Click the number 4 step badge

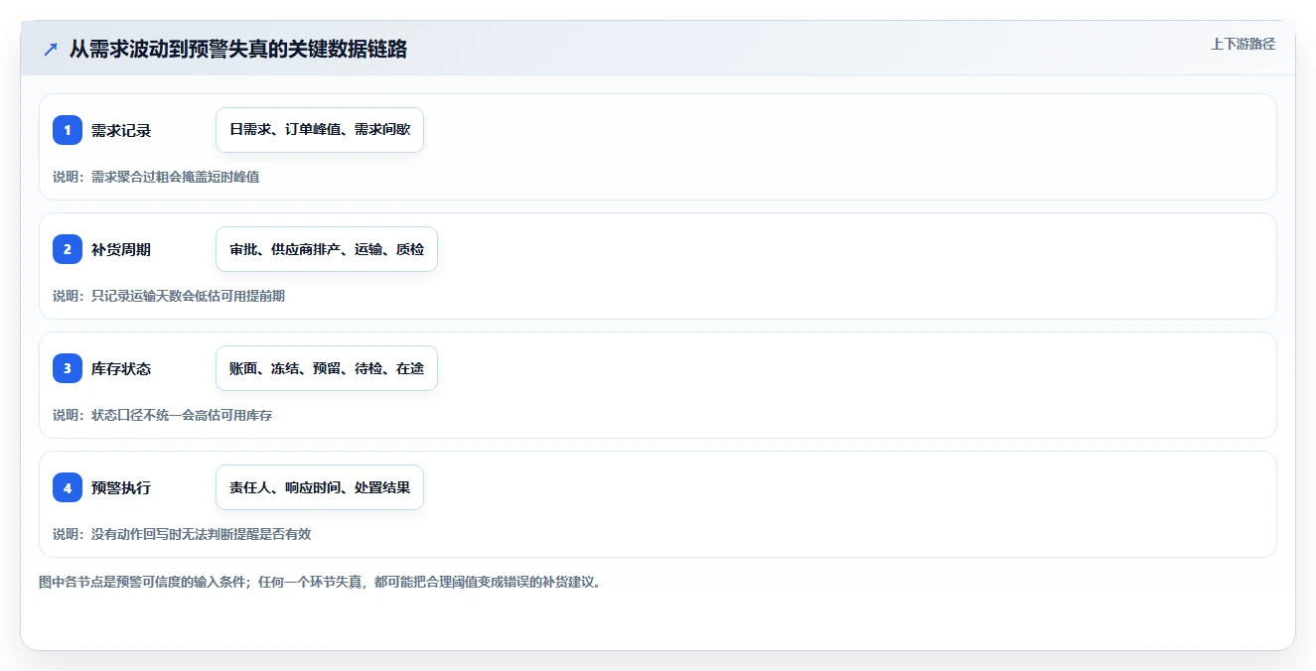click(68, 487)
